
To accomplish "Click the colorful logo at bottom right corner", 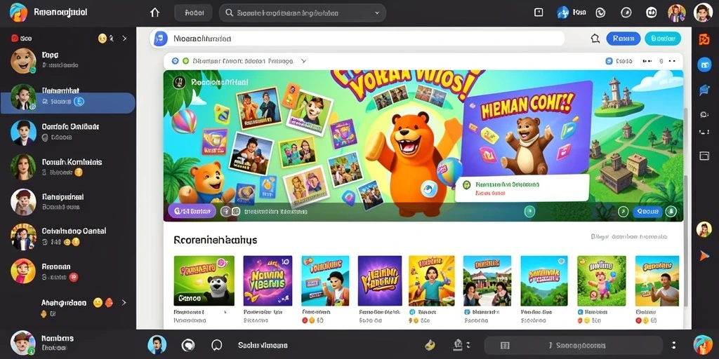I will [703, 345].
